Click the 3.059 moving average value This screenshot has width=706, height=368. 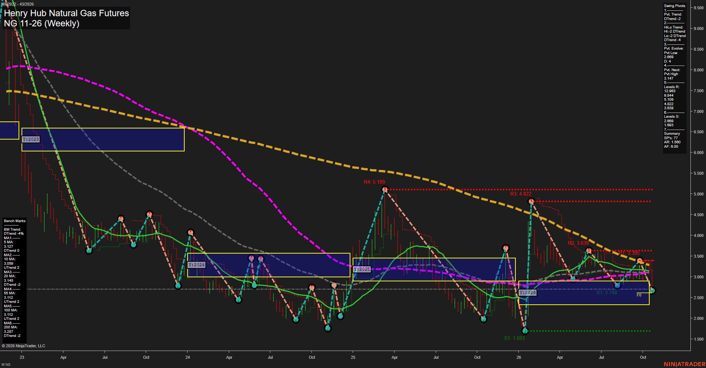click(9, 264)
